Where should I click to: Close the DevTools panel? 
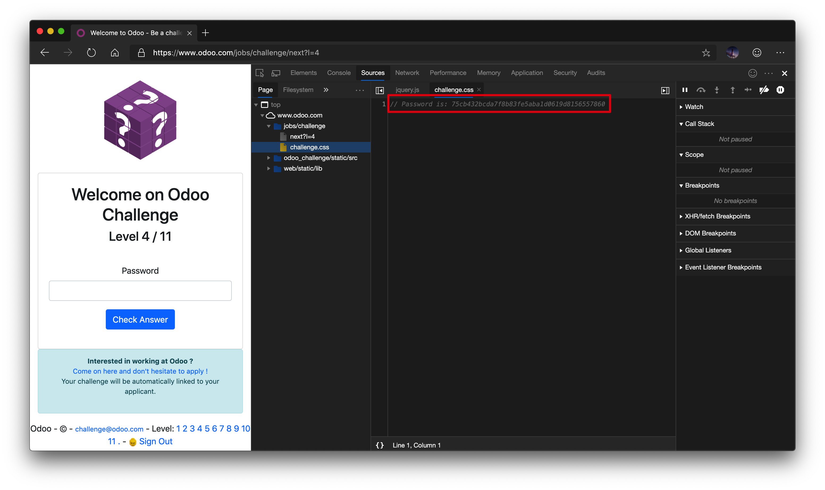(x=784, y=73)
